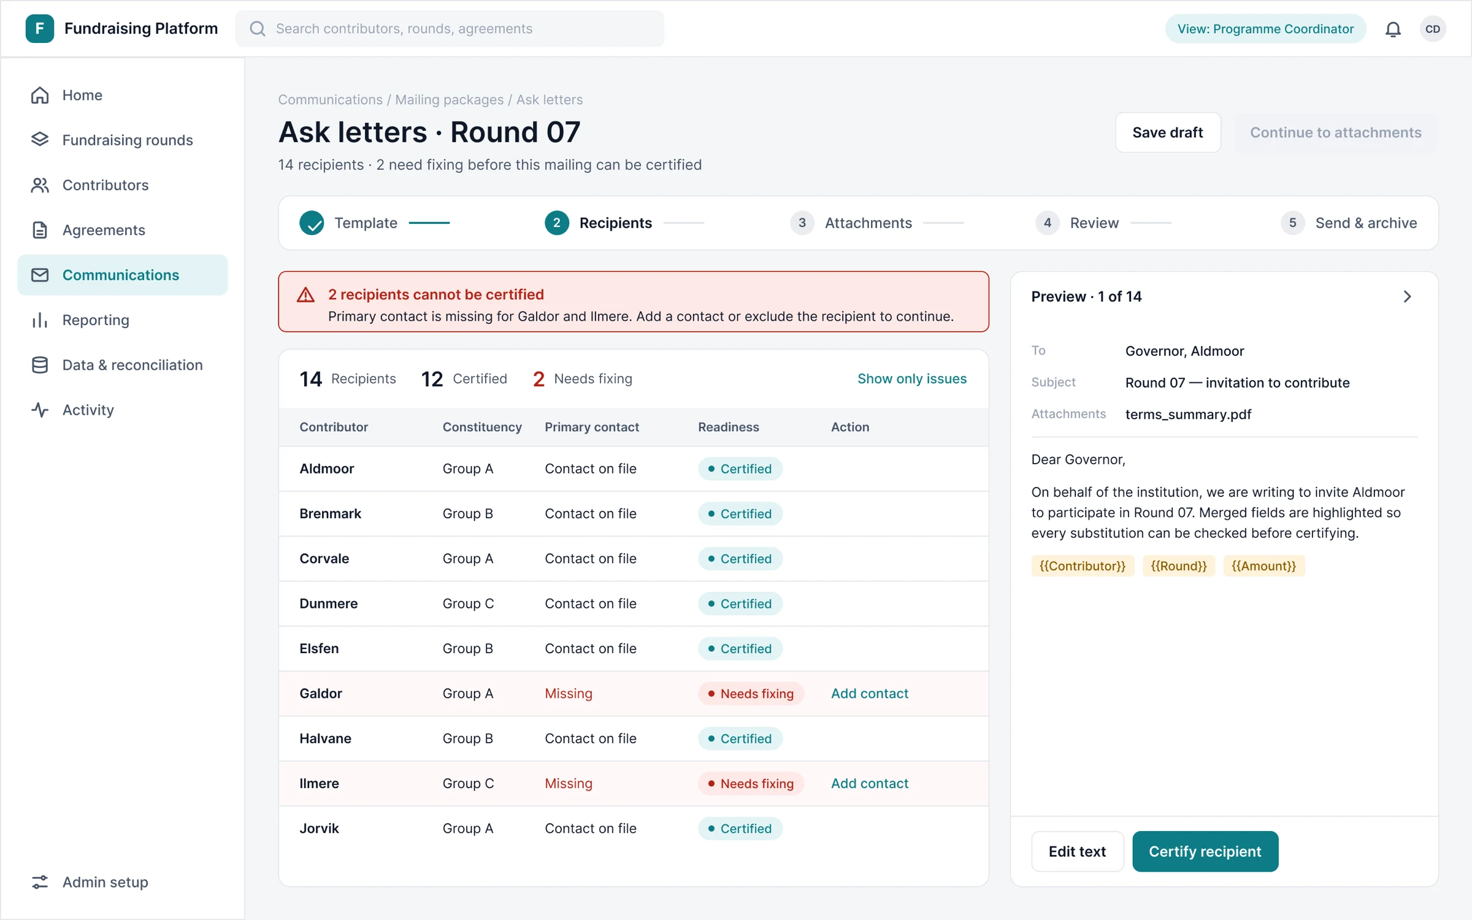Viewport: 1472px width, 920px height.
Task: Open Admin setup sliders icon
Action: click(x=40, y=882)
